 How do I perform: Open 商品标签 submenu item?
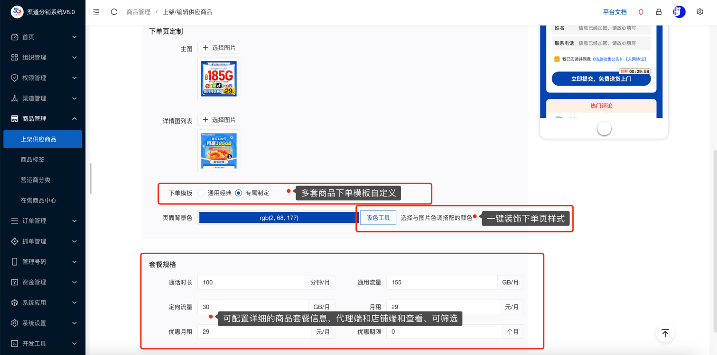pos(33,160)
